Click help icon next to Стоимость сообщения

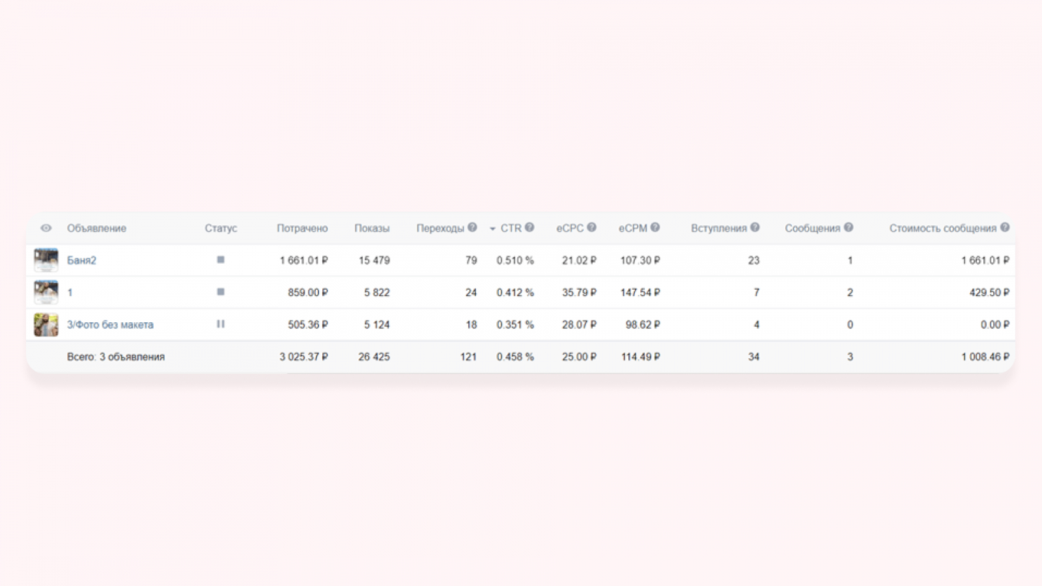1005,227
